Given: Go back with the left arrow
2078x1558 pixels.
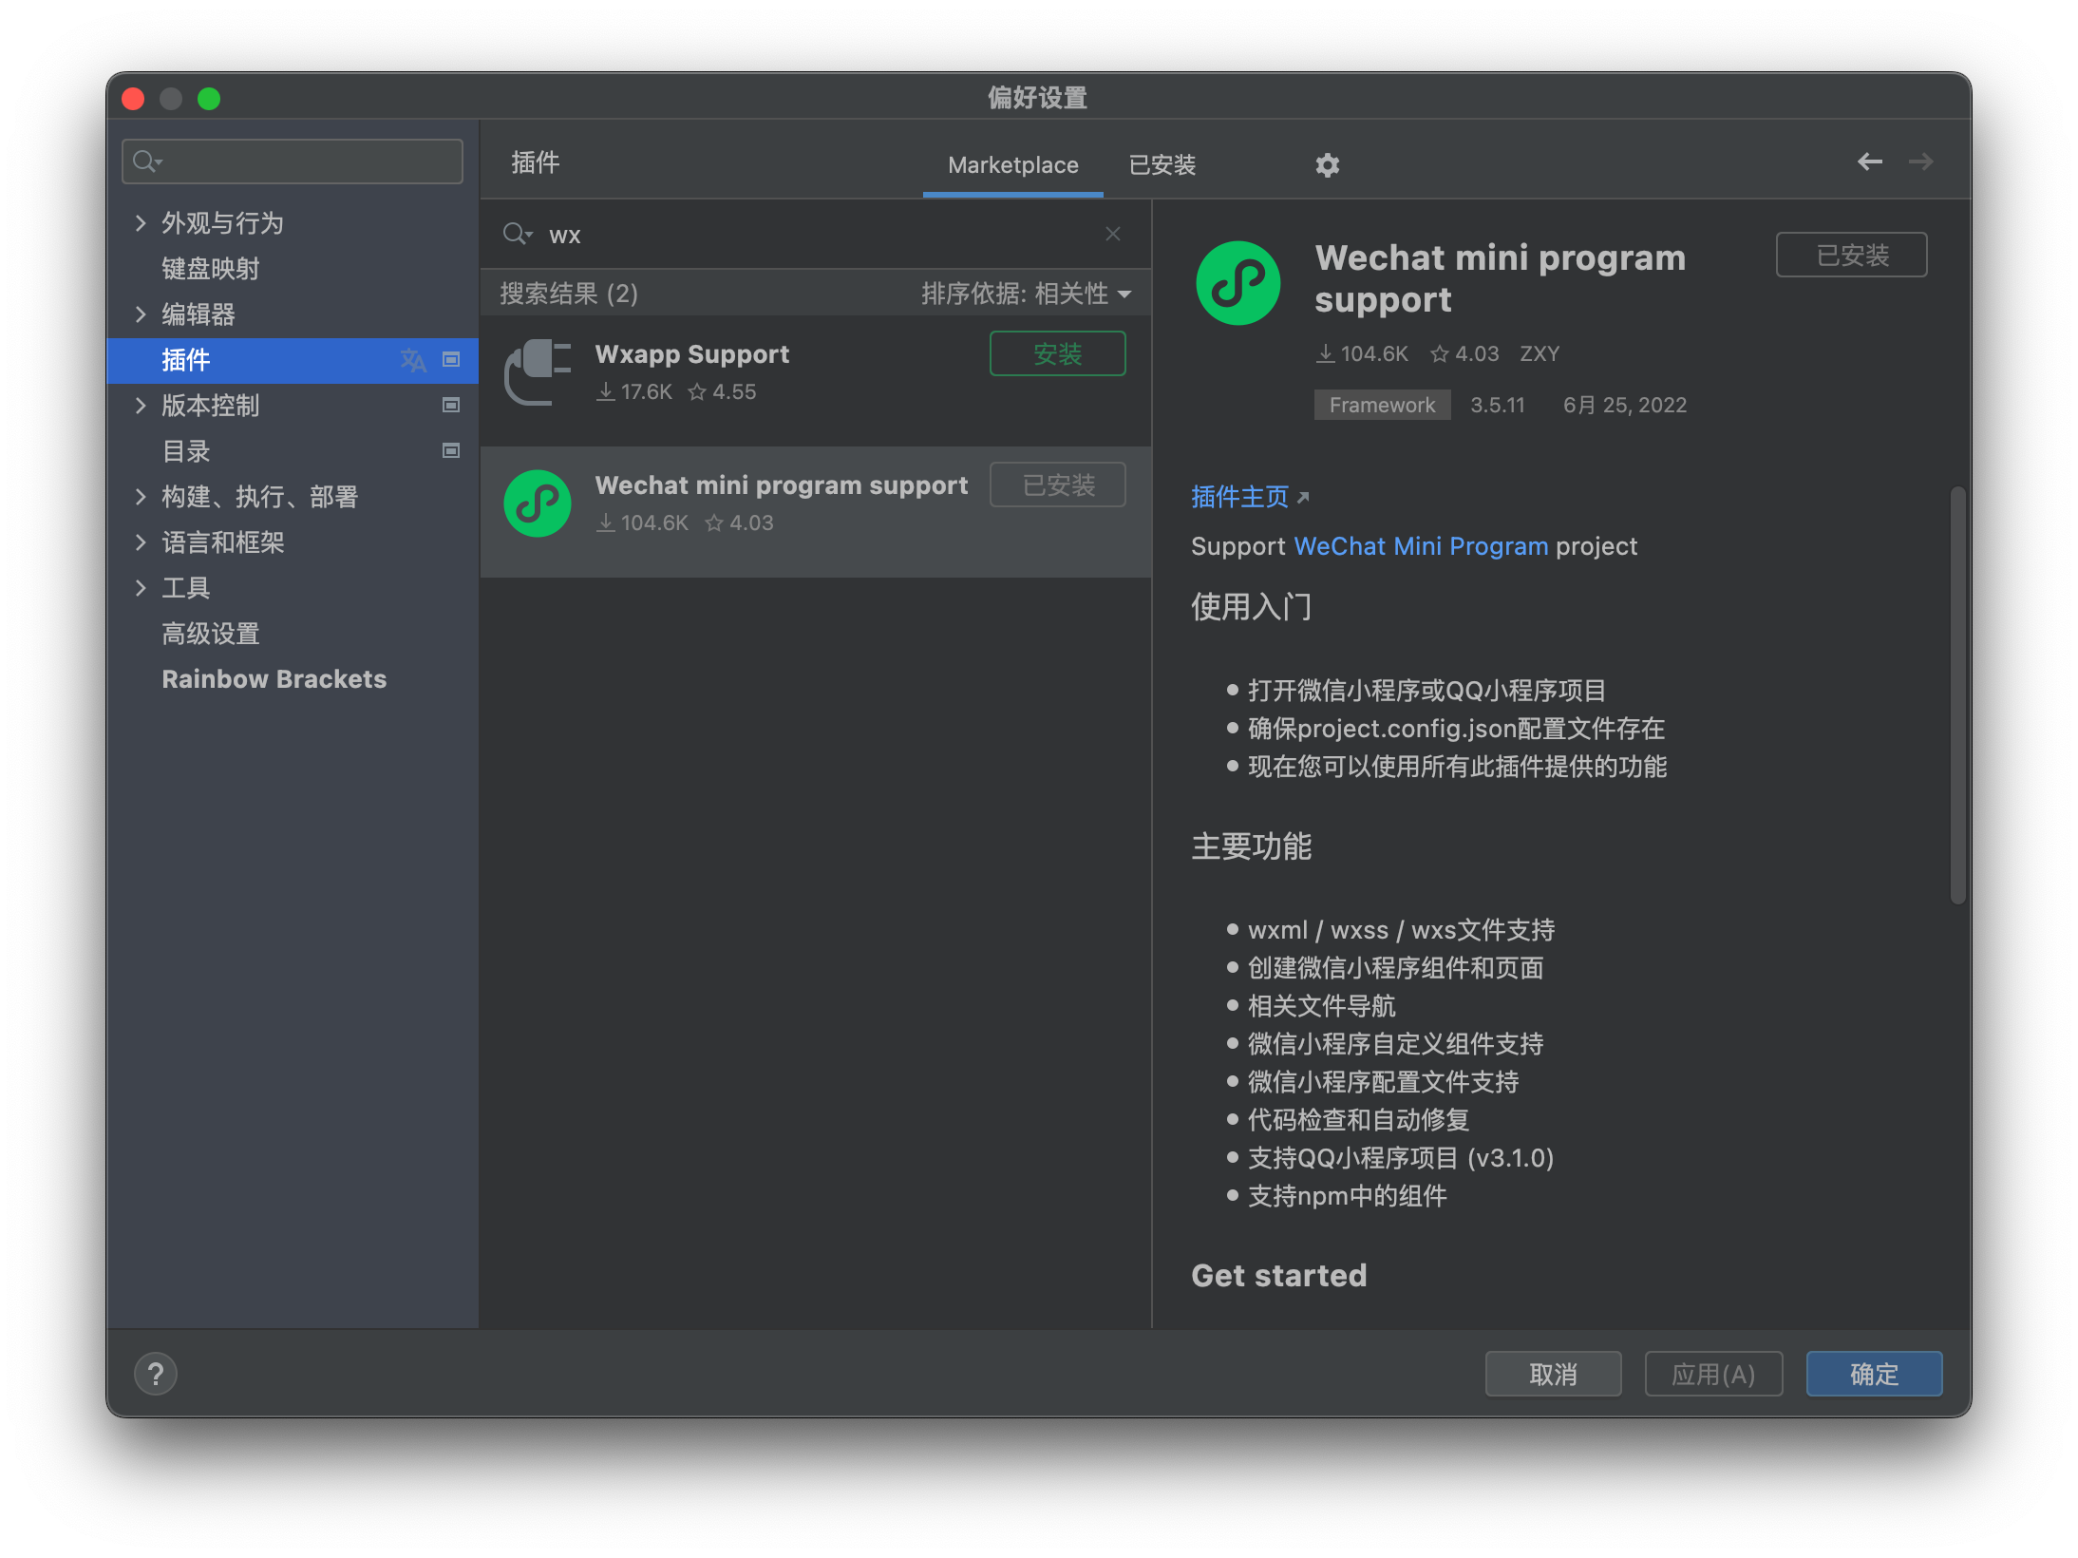Looking at the screenshot, I should [x=1869, y=162].
